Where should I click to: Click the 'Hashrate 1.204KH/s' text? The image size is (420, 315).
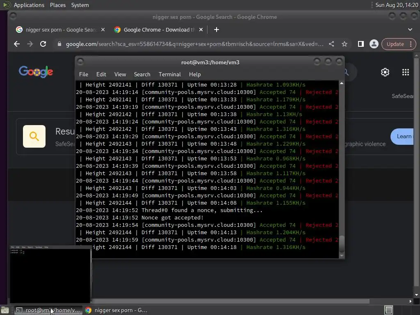pyautogui.click(x=276, y=233)
